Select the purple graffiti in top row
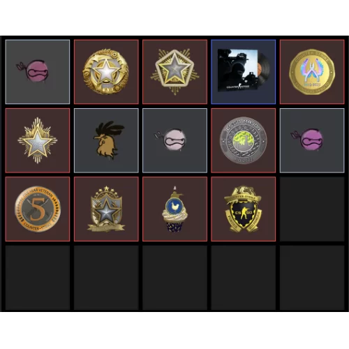The image size is (349, 349). coord(38,72)
